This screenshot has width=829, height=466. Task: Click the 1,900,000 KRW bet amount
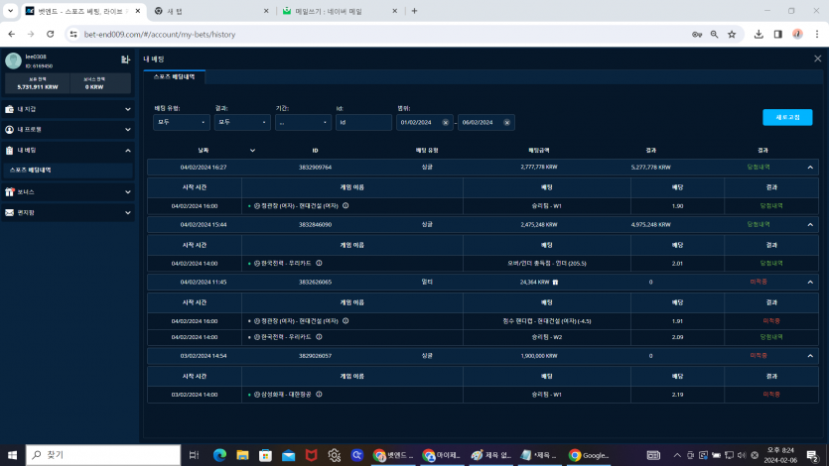pos(539,356)
